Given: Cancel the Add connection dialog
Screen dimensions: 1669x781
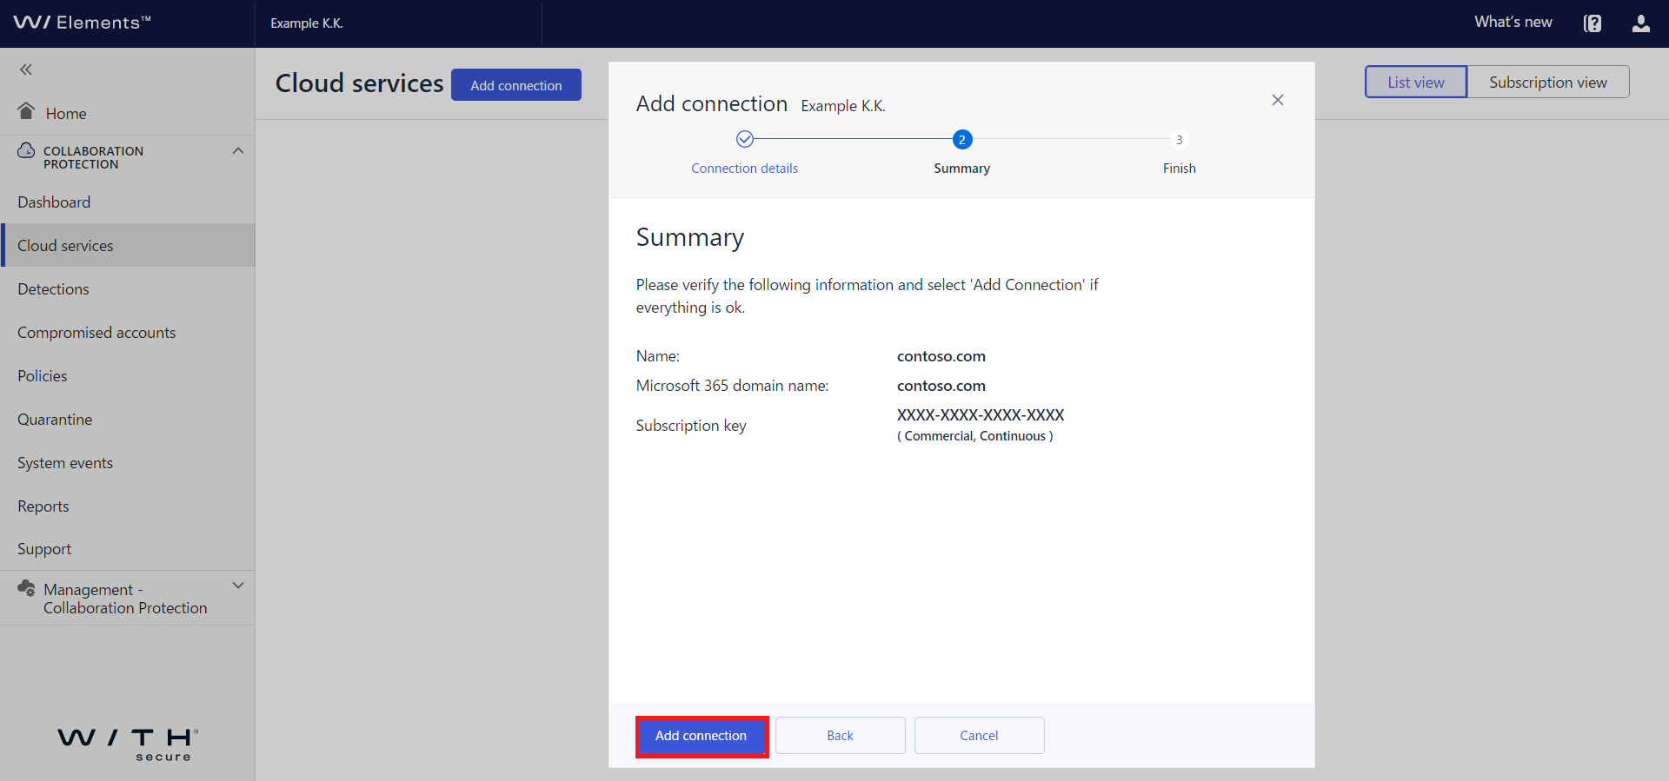Looking at the screenshot, I should 980,736.
